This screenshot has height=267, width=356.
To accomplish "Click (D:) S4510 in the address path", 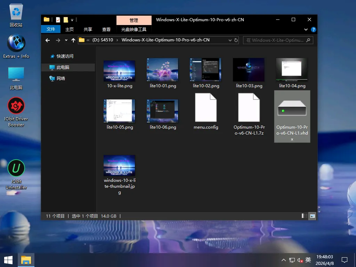I will tap(103, 40).
